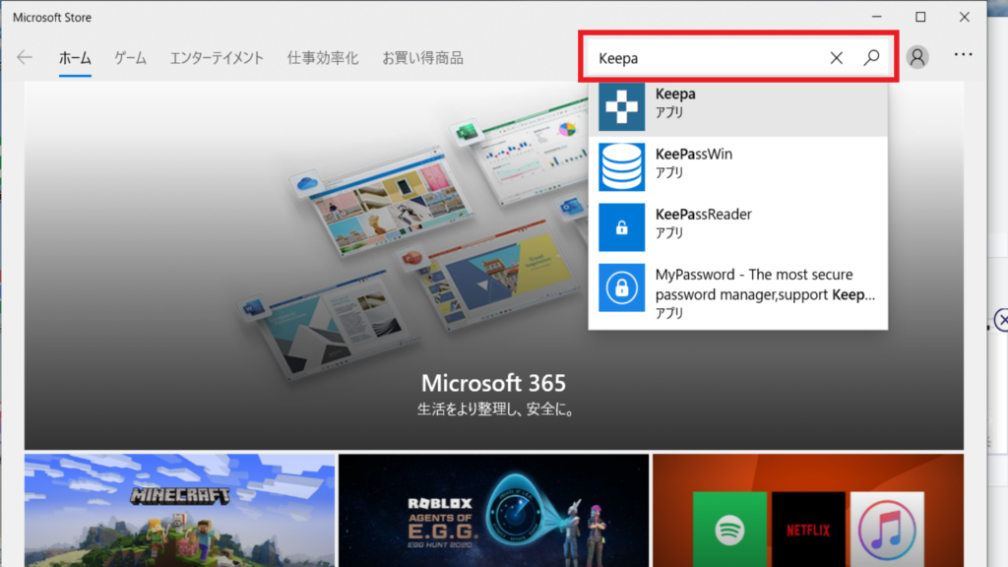Click the Netflix logo tile

coord(808,530)
